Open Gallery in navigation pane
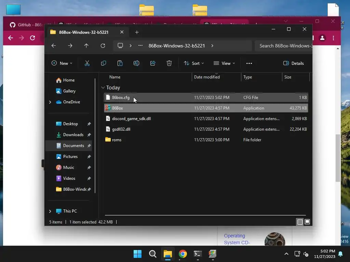Screen dimensions: 350x262 tap(69, 91)
